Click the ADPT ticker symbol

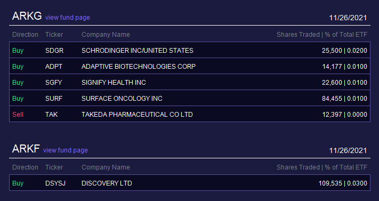54,66
